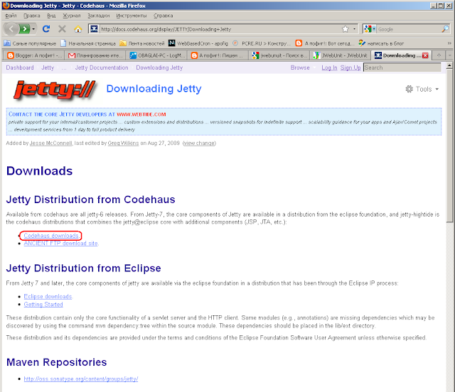455x392 pixels.
Task: Open a new tab with plus button
Action: (x=439, y=55)
